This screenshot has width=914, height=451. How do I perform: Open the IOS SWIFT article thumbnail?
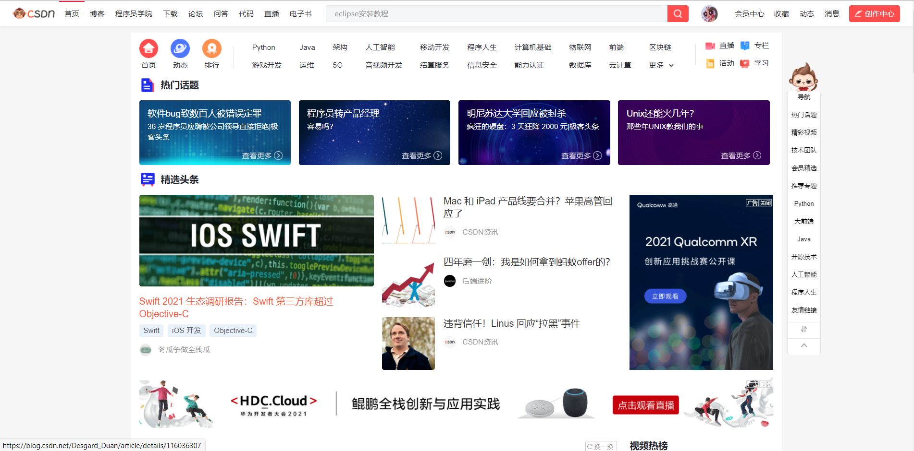pyautogui.click(x=257, y=240)
